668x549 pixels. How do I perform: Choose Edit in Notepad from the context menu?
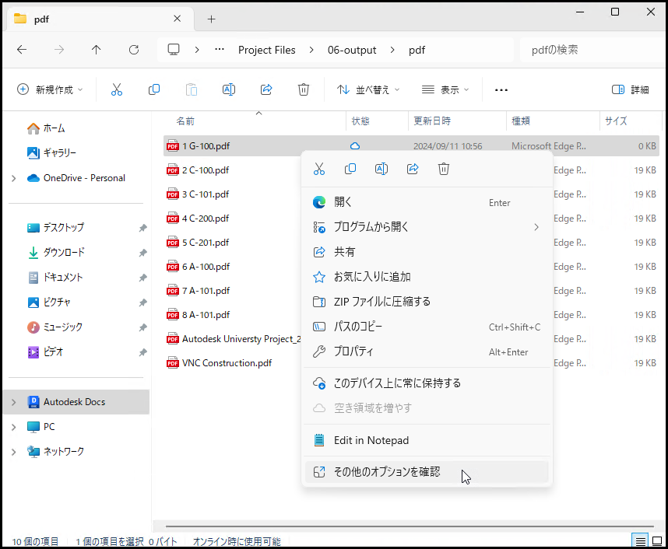pos(372,440)
